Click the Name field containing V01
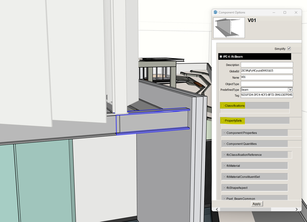The image size is (307, 222). pos(267,77)
